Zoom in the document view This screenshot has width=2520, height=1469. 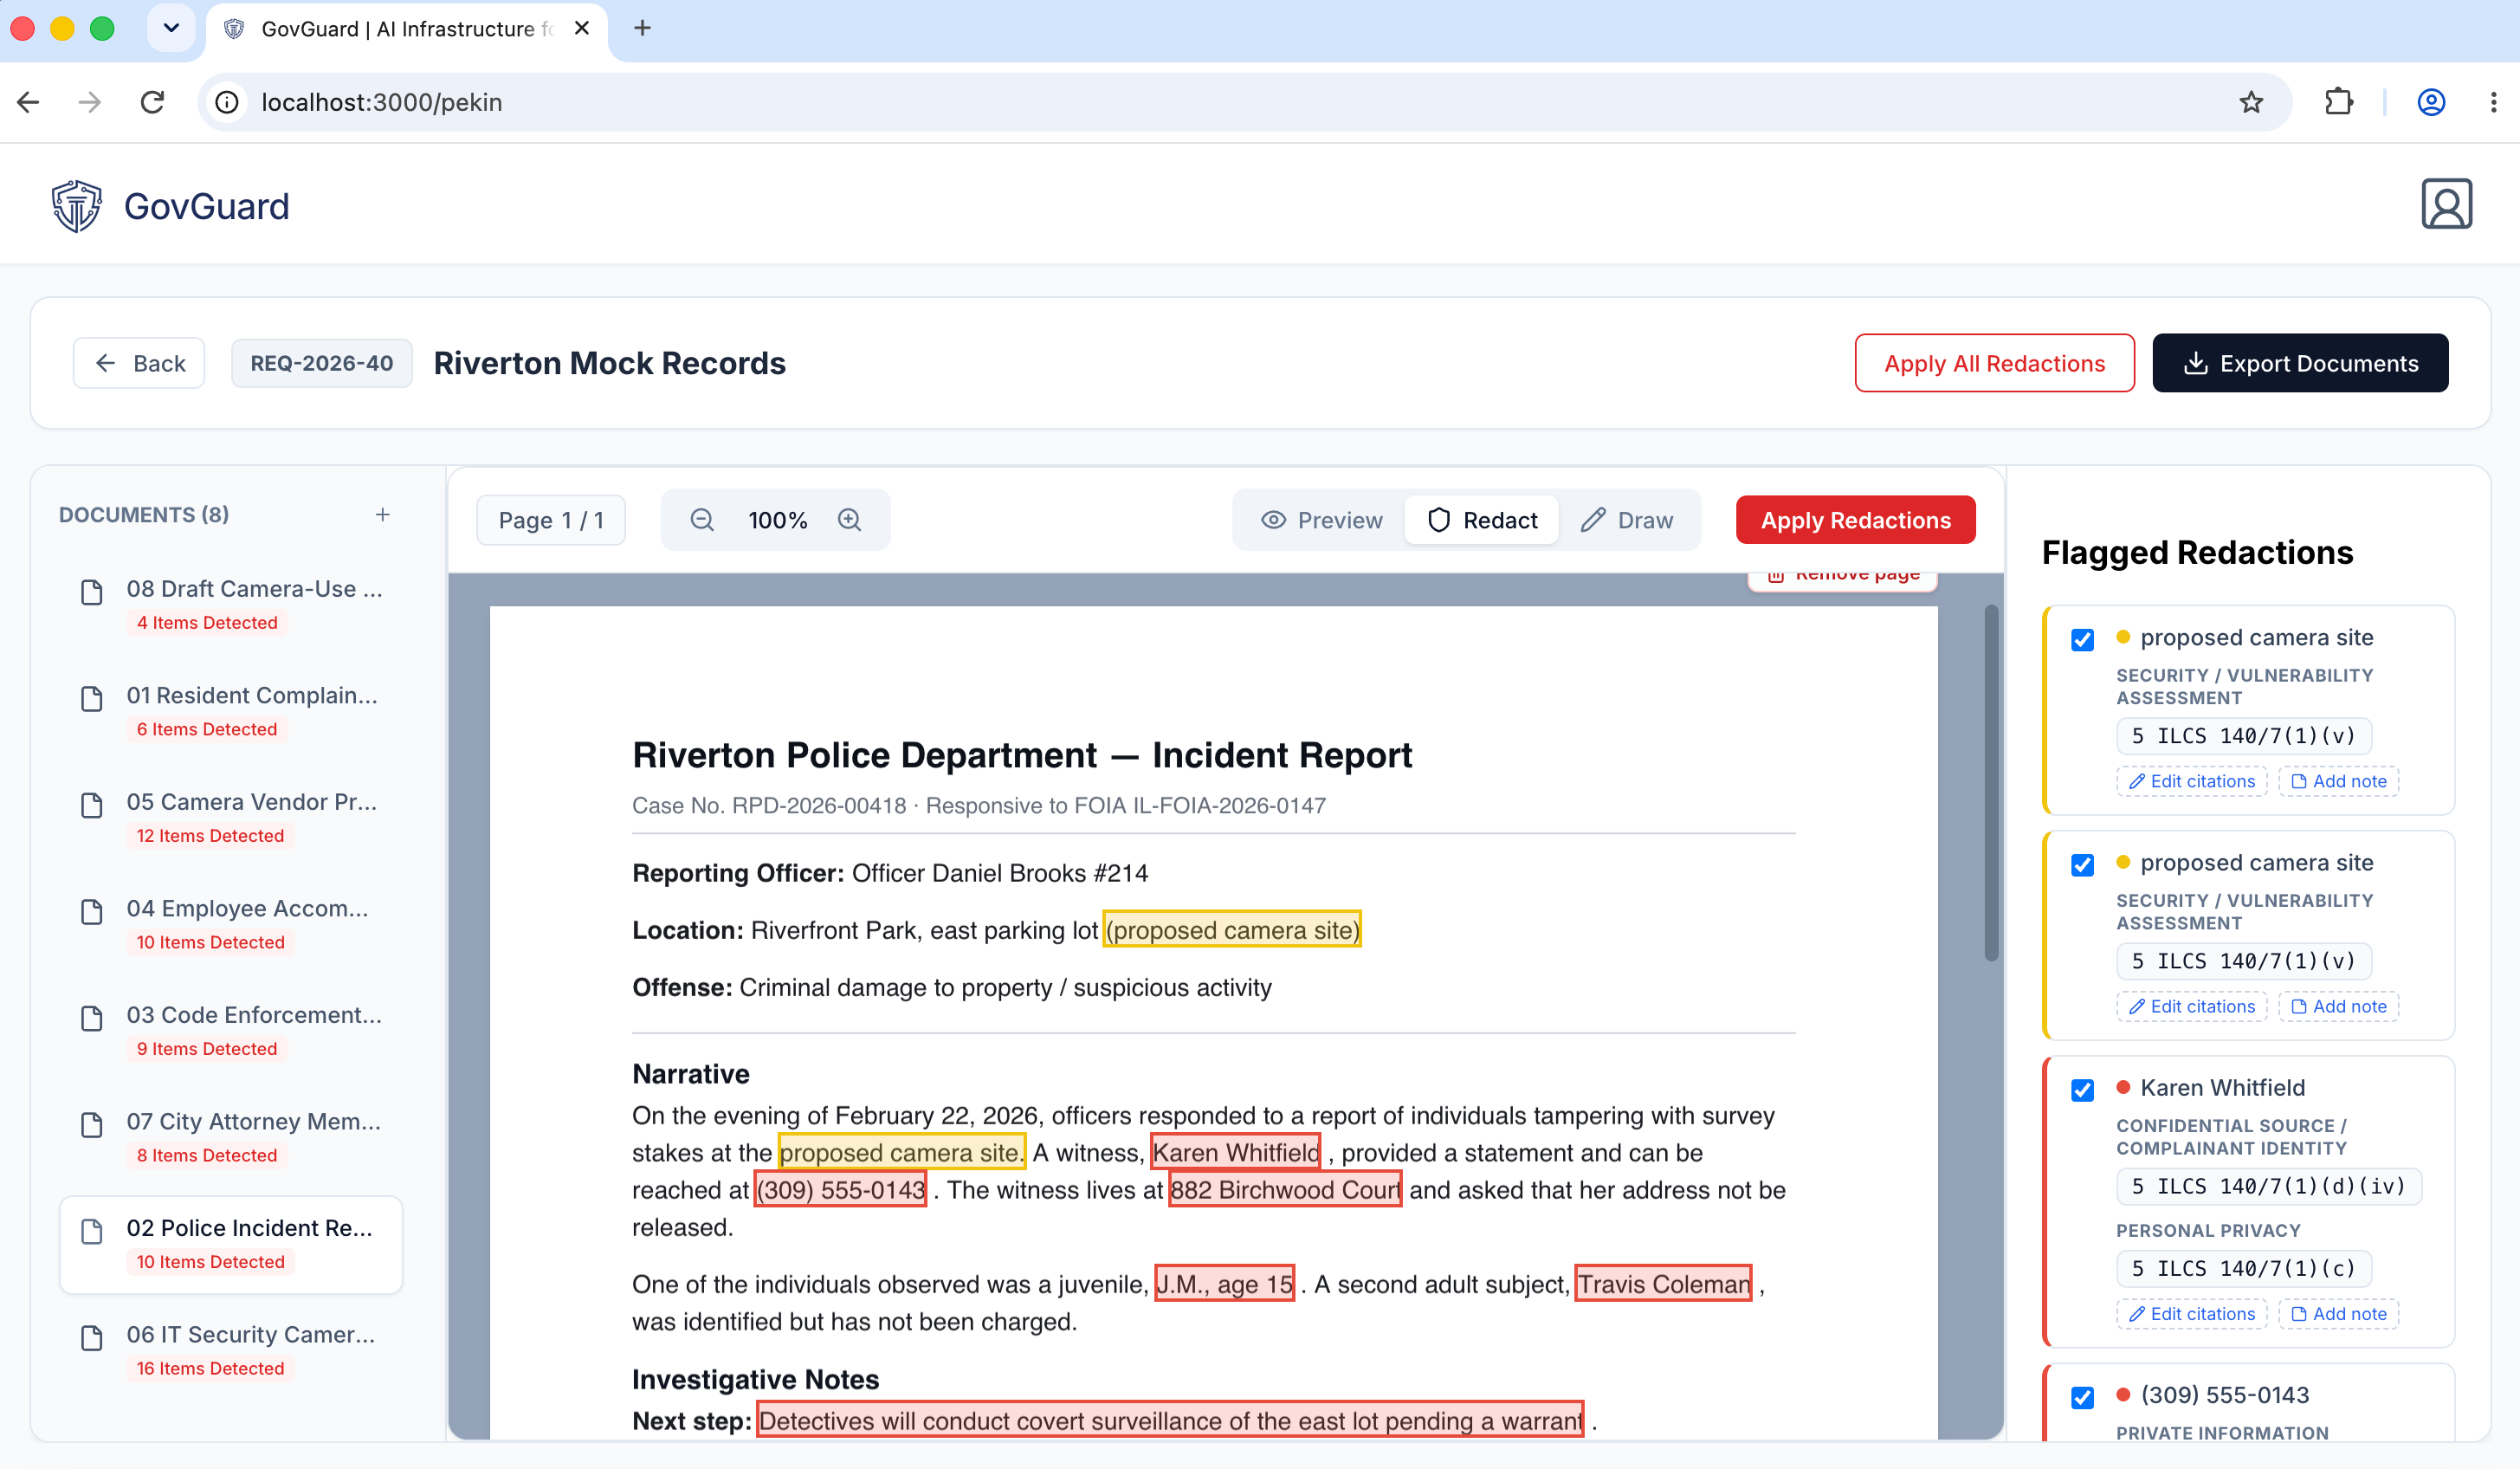click(x=849, y=520)
